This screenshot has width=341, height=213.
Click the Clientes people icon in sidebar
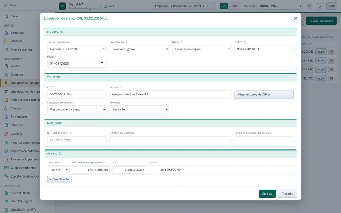[x=6, y=108]
